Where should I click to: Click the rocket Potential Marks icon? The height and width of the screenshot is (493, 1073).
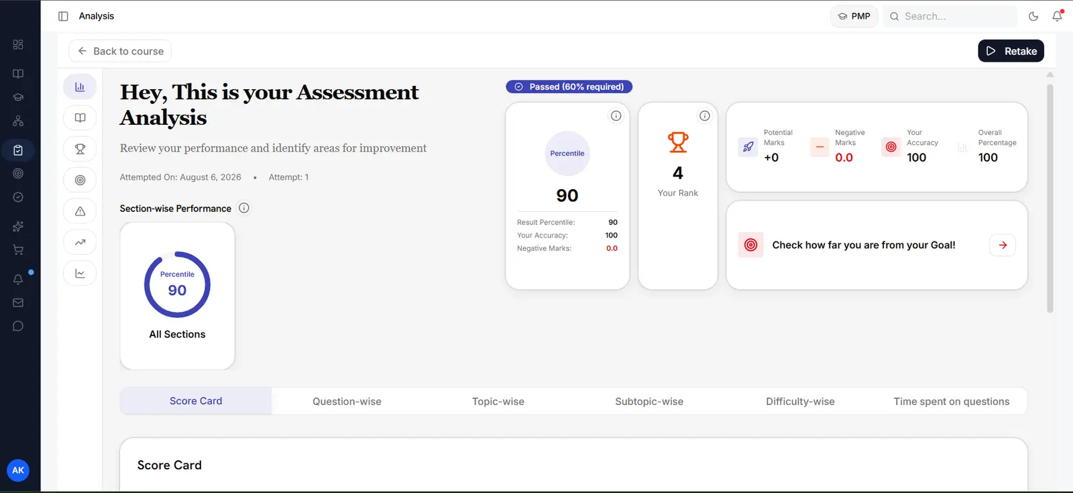pos(748,147)
